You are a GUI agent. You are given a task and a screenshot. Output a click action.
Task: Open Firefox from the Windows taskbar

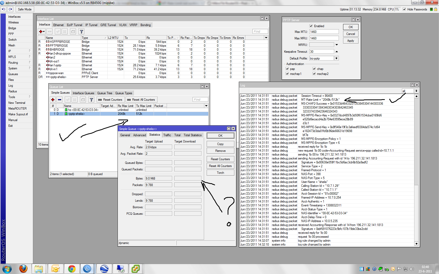point(23,269)
